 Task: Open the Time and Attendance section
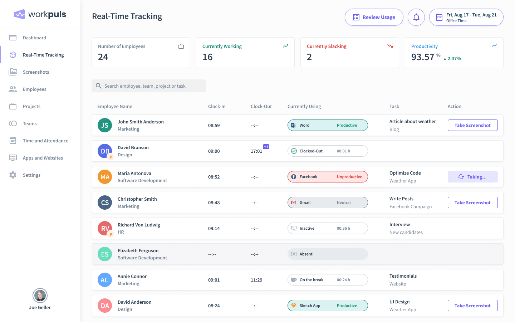pyautogui.click(x=12, y=141)
